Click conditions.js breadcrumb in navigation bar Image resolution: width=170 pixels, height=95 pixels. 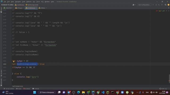click(x=19, y=5)
